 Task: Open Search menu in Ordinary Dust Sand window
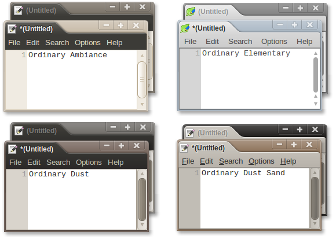tap(231, 161)
